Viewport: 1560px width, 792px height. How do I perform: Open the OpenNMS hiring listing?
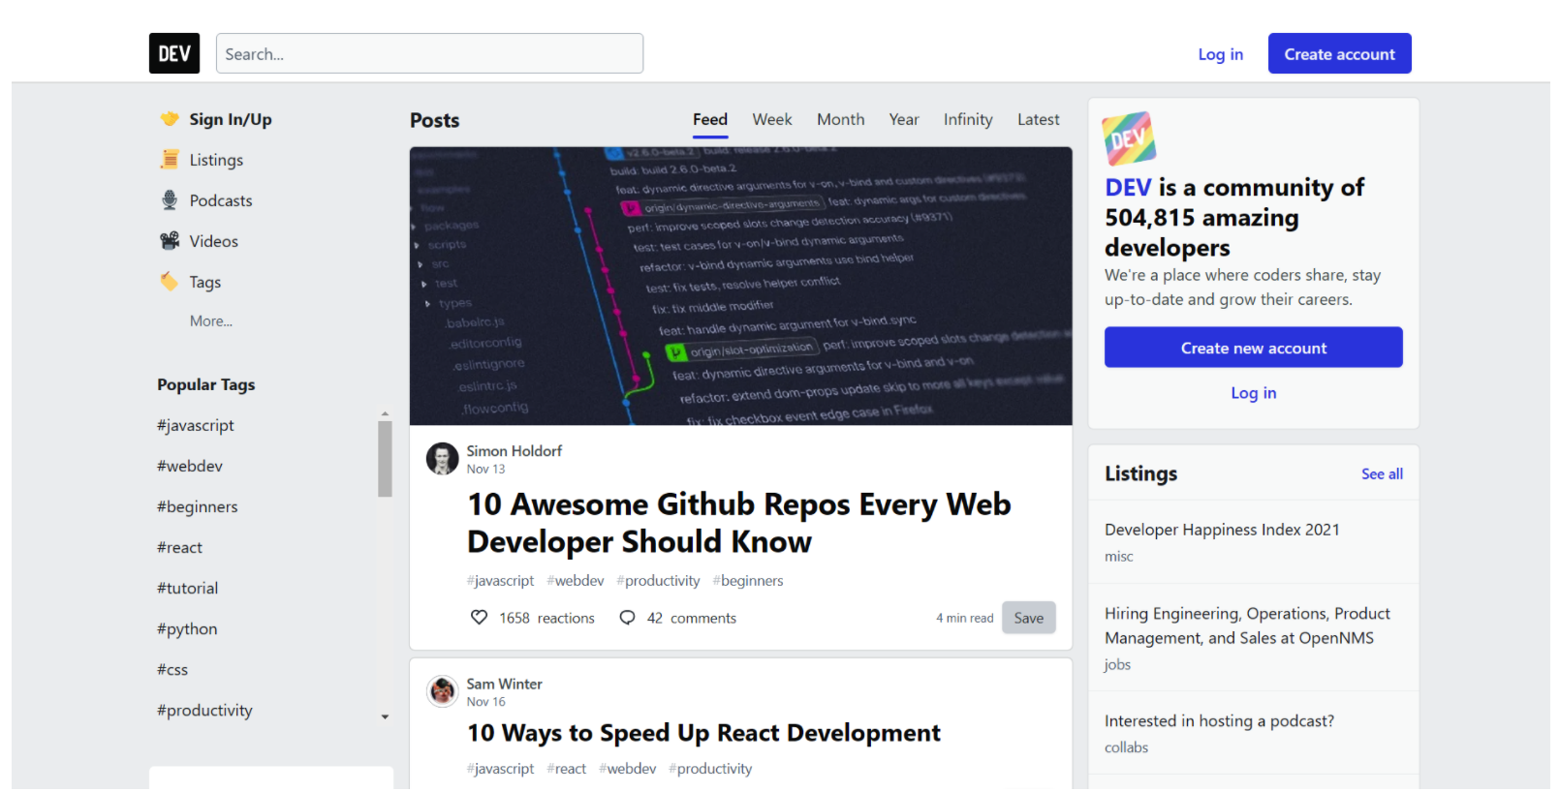1247,625
